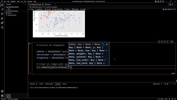Run cell by line in cell toolbar
177x100 pixels.
[x=159, y=42]
